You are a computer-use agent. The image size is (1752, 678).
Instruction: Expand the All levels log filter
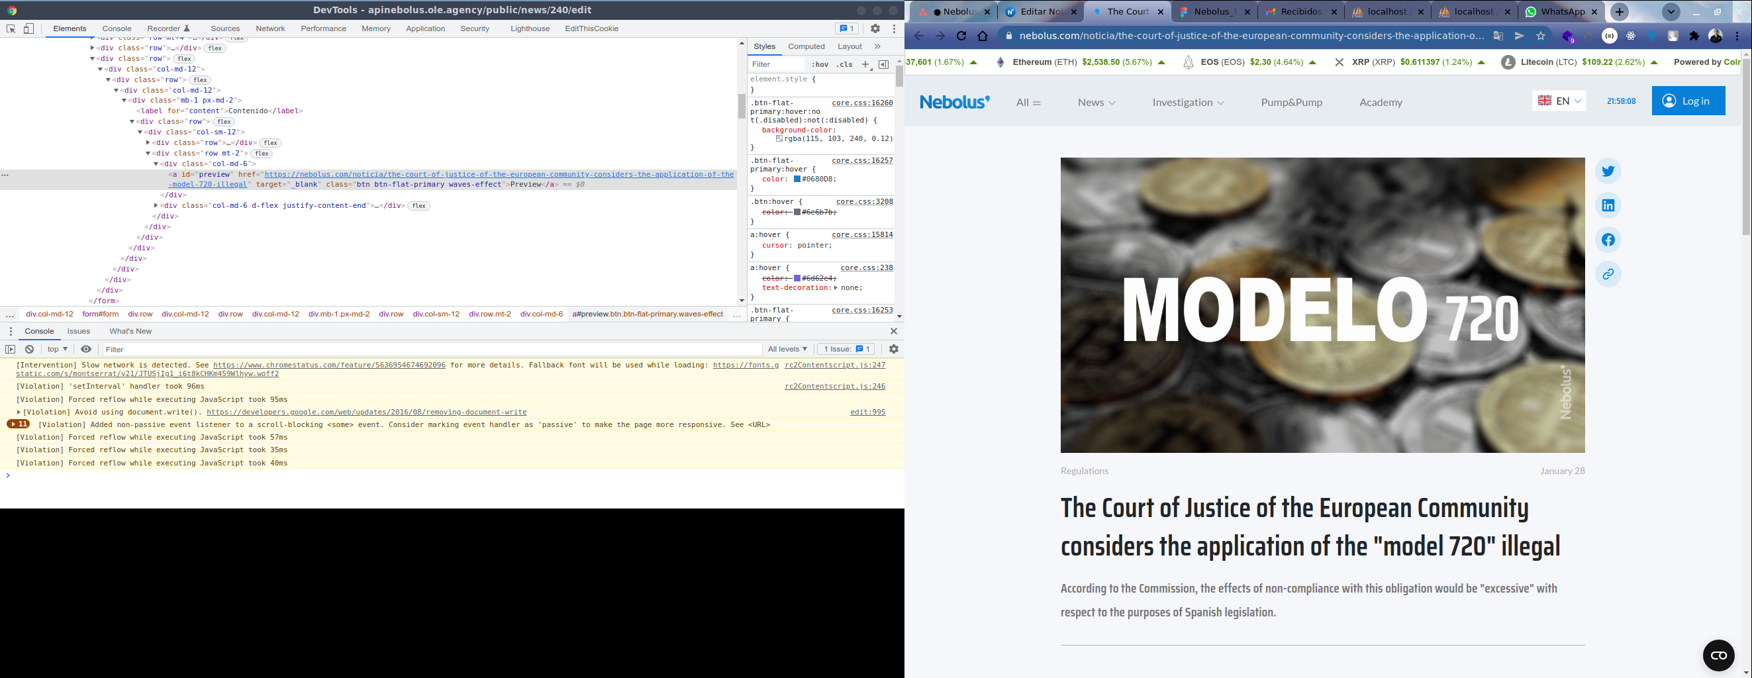tap(787, 350)
